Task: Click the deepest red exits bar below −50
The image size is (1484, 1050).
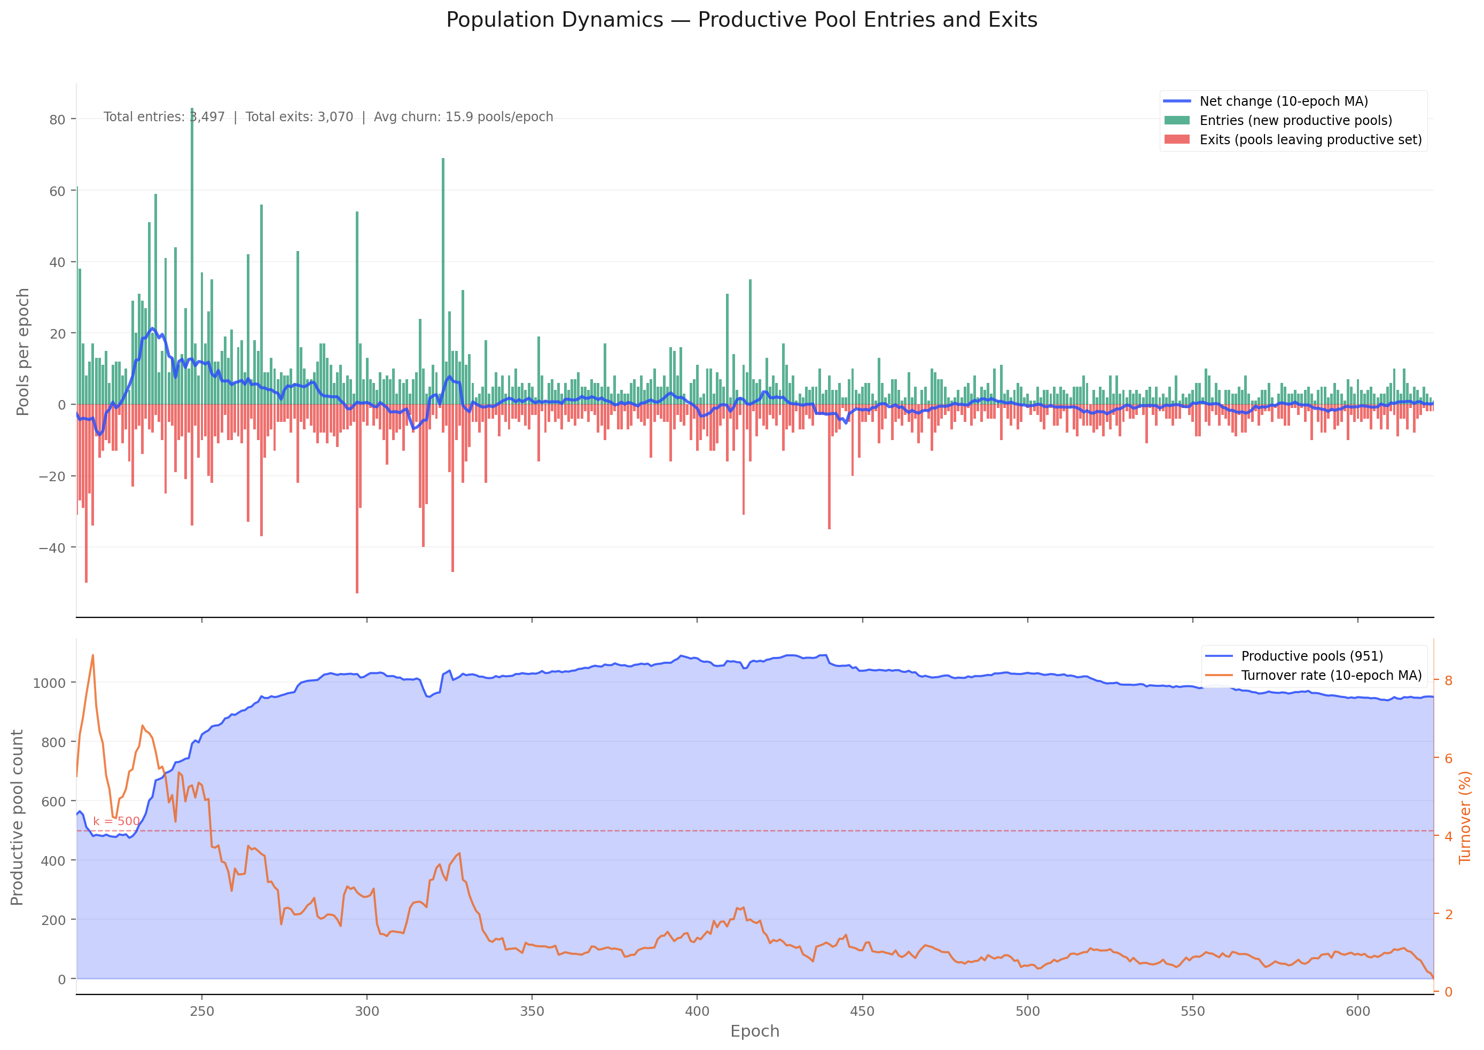Action: (357, 499)
